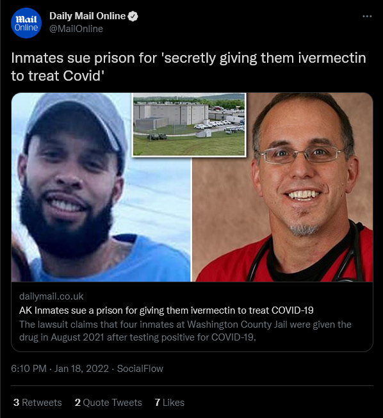View the 2 Quote Tweets list
The image size is (383, 418).
(x=108, y=402)
